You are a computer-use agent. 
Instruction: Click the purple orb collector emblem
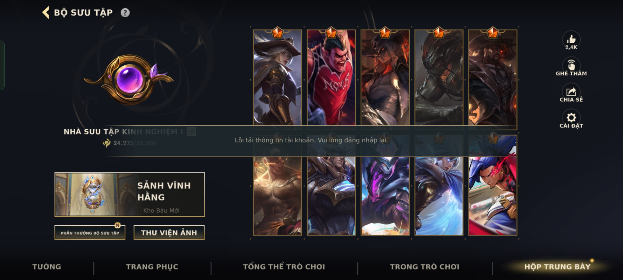click(129, 79)
